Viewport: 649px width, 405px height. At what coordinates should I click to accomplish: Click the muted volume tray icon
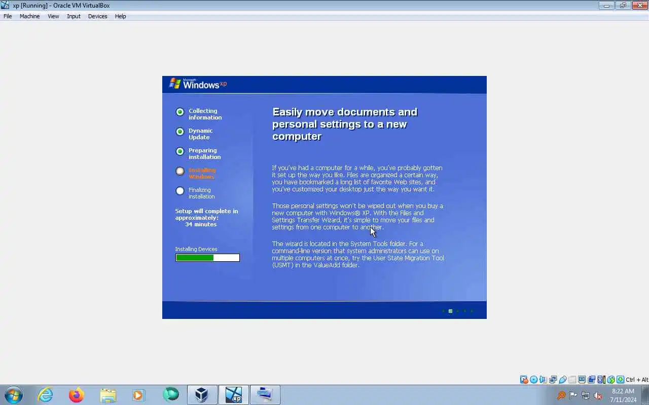point(598,395)
